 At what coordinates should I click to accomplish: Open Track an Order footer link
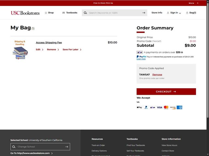pos(98,145)
